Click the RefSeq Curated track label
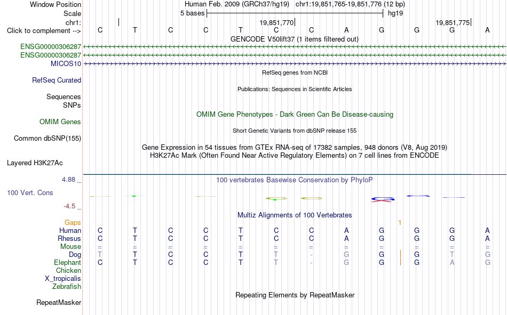507x315 pixels. coord(57,80)
